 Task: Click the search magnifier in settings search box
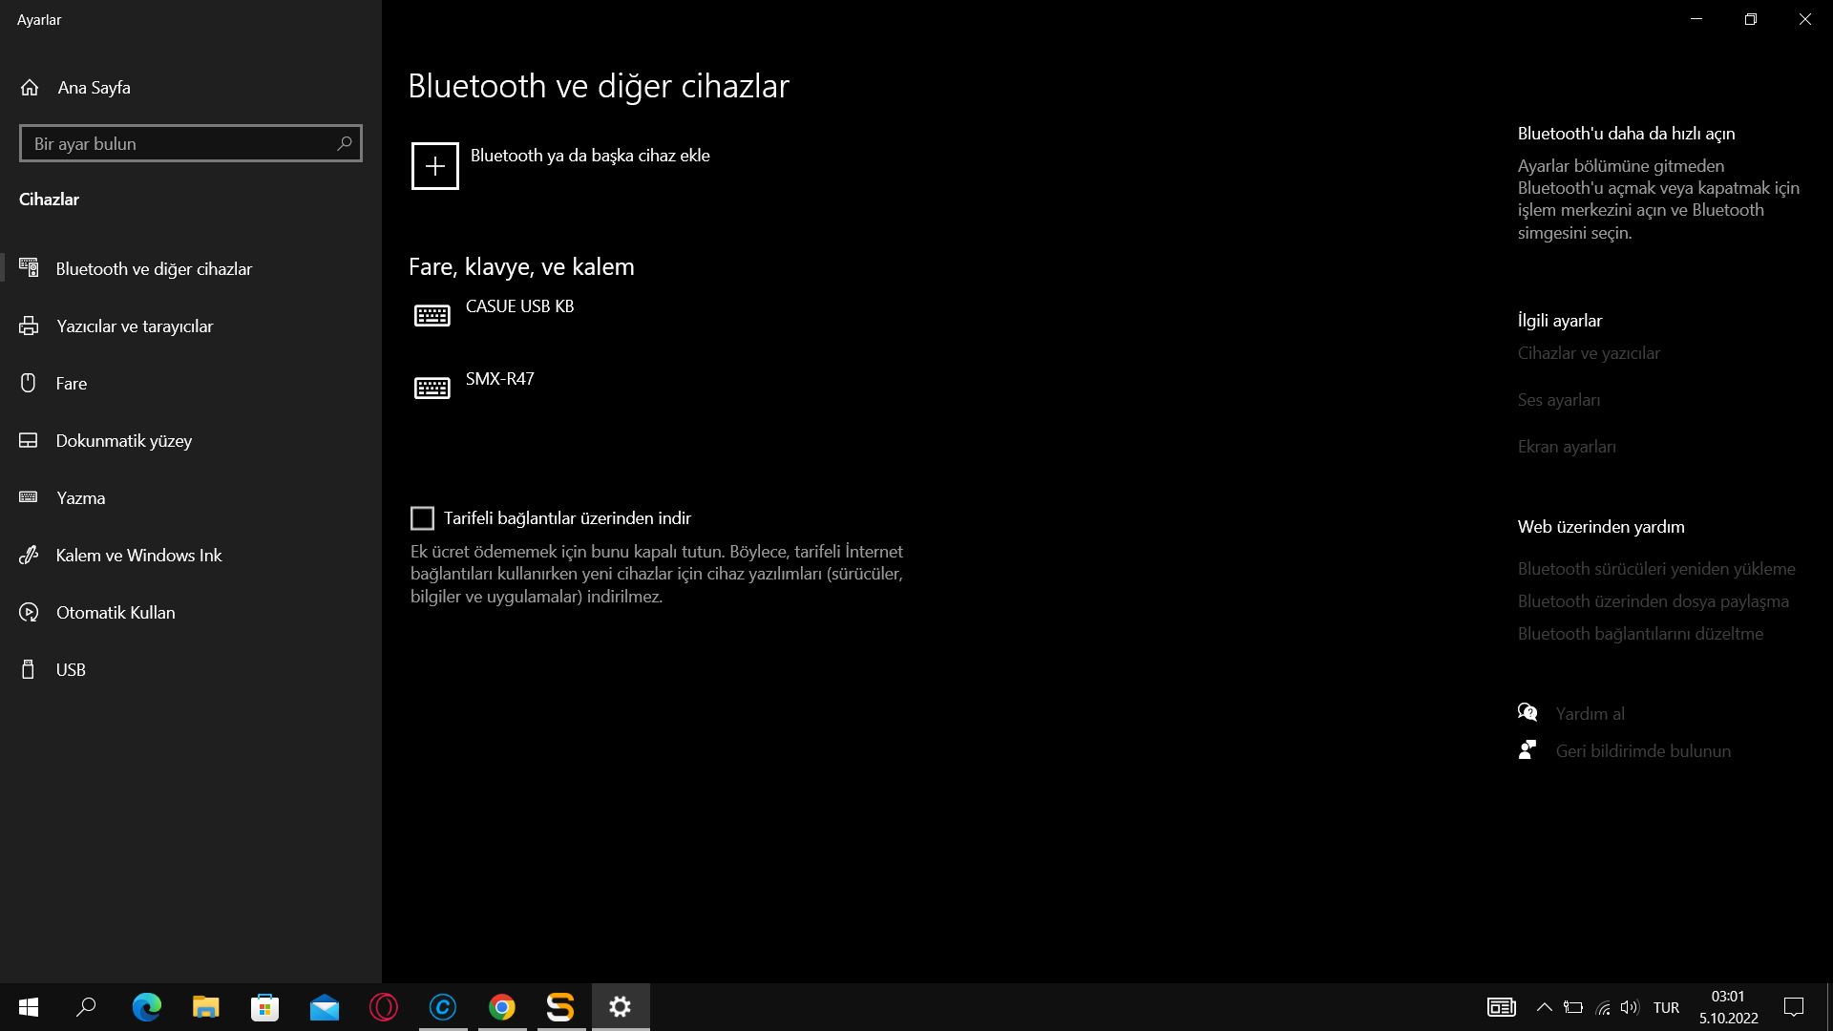[345, 143]
